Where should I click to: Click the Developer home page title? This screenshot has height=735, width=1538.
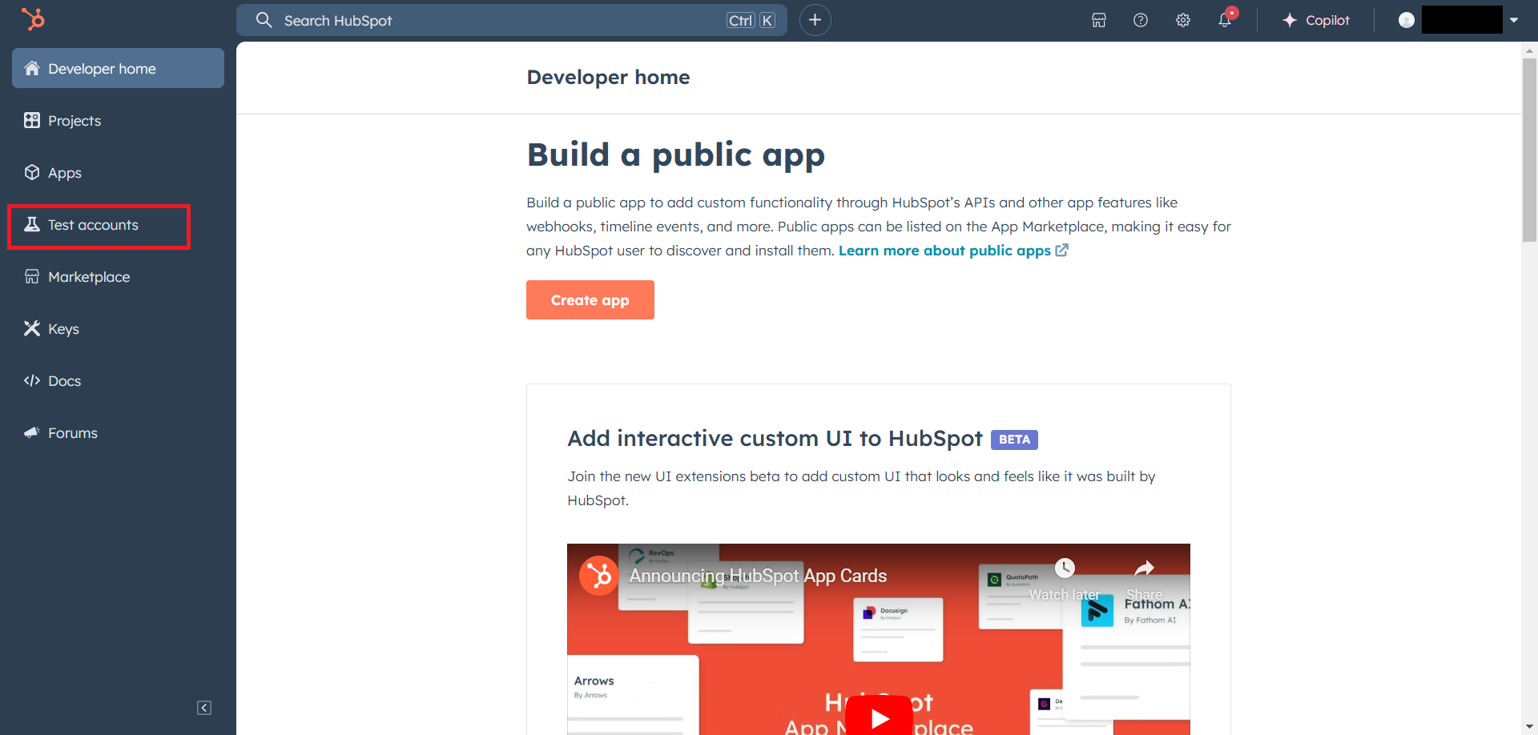tap(608, 78)
